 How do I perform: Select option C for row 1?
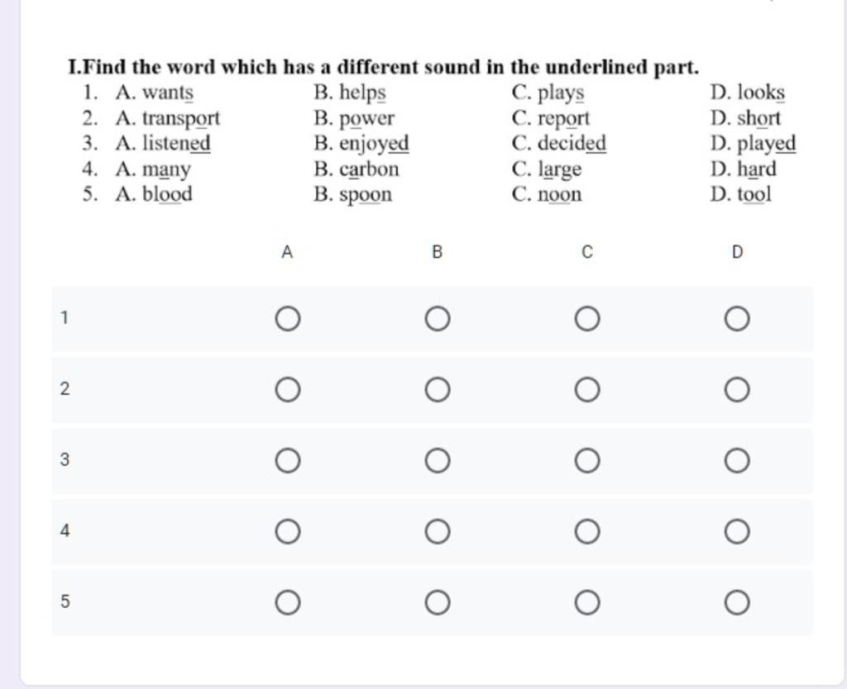(x=587, y=318)
